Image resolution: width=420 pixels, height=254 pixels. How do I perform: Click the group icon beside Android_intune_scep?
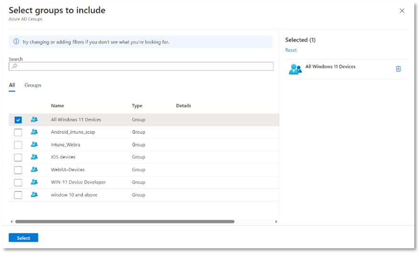(34, 132)
